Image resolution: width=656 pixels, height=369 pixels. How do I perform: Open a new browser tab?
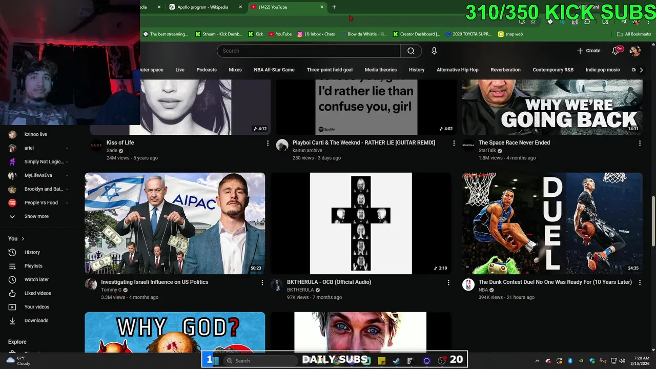pyautogui.click(x=334, y=7)
